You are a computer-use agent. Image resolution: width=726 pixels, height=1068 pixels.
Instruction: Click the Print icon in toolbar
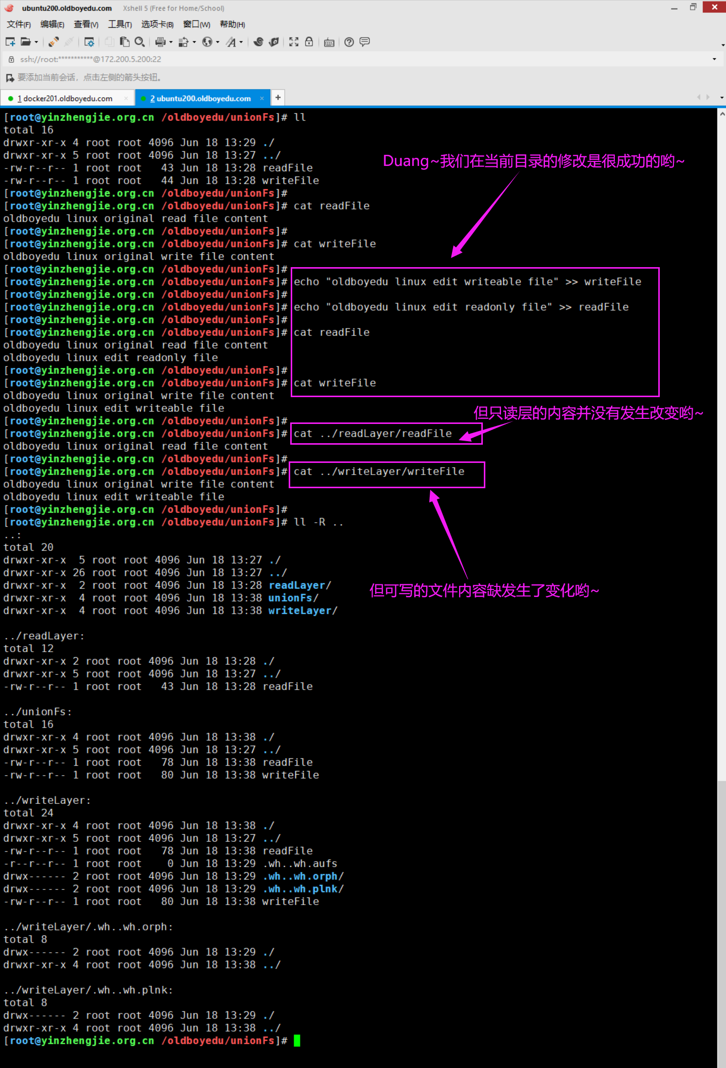(x=160, y=42)
